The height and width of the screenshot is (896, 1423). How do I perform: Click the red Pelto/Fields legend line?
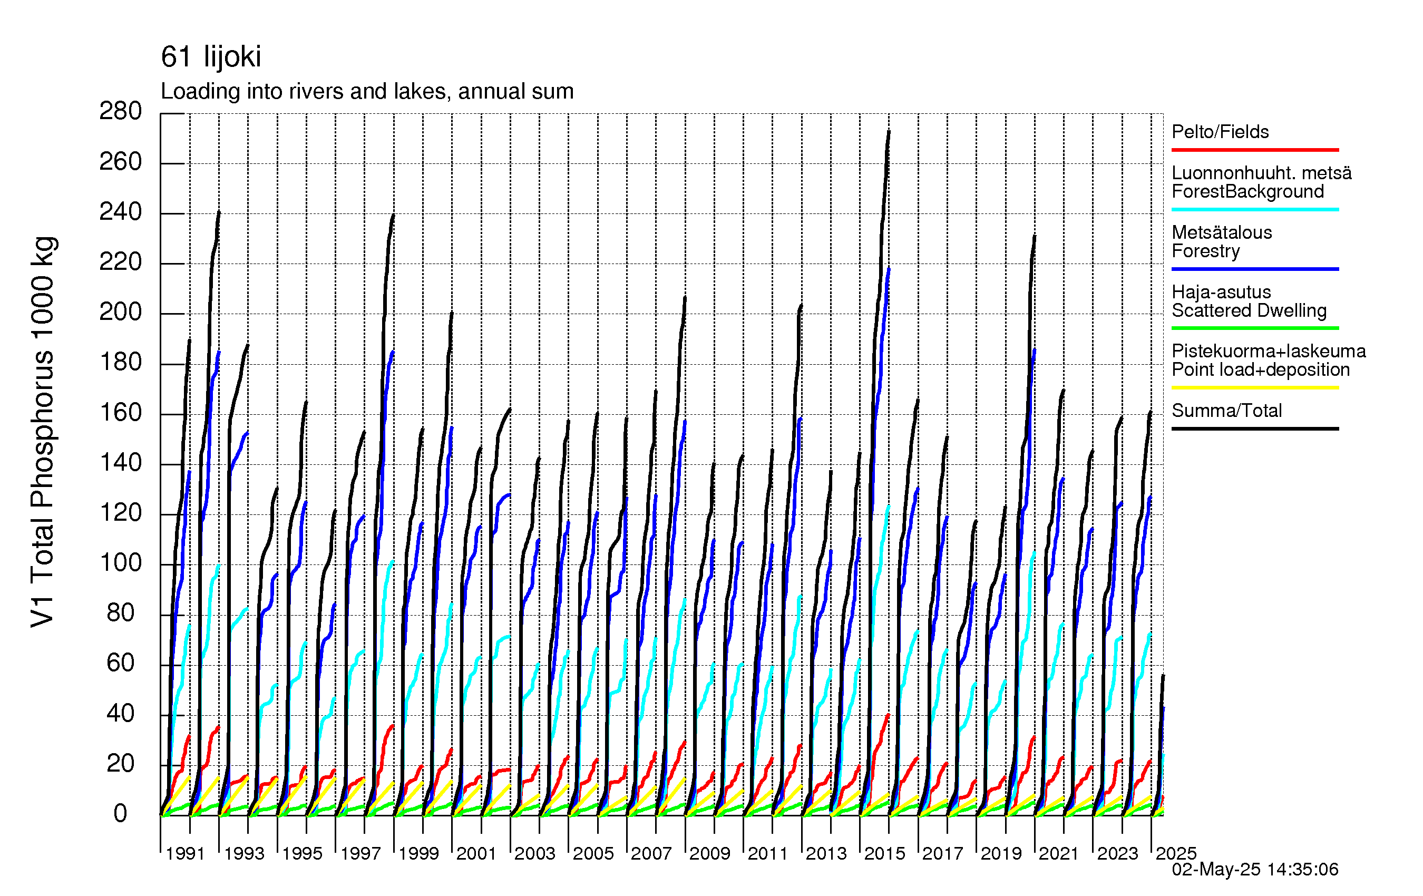coord(1255,150)
